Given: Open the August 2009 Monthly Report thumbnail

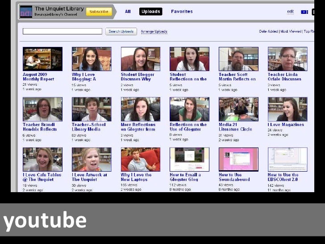Looking at the screenshot, I should coord(42,59).
